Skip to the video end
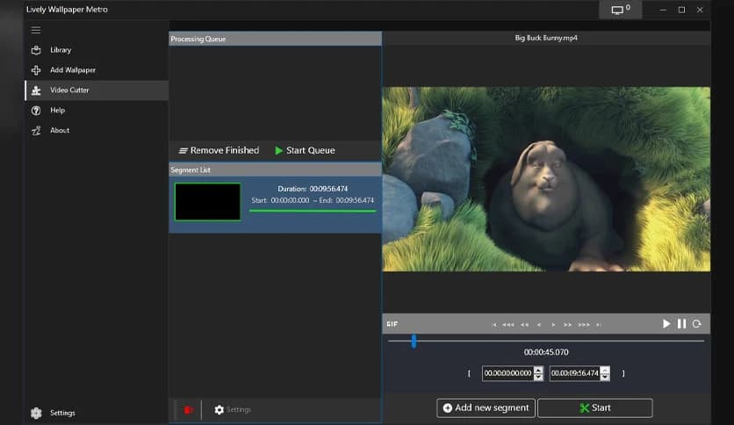734x425 pixels. (x=599, y=325)
